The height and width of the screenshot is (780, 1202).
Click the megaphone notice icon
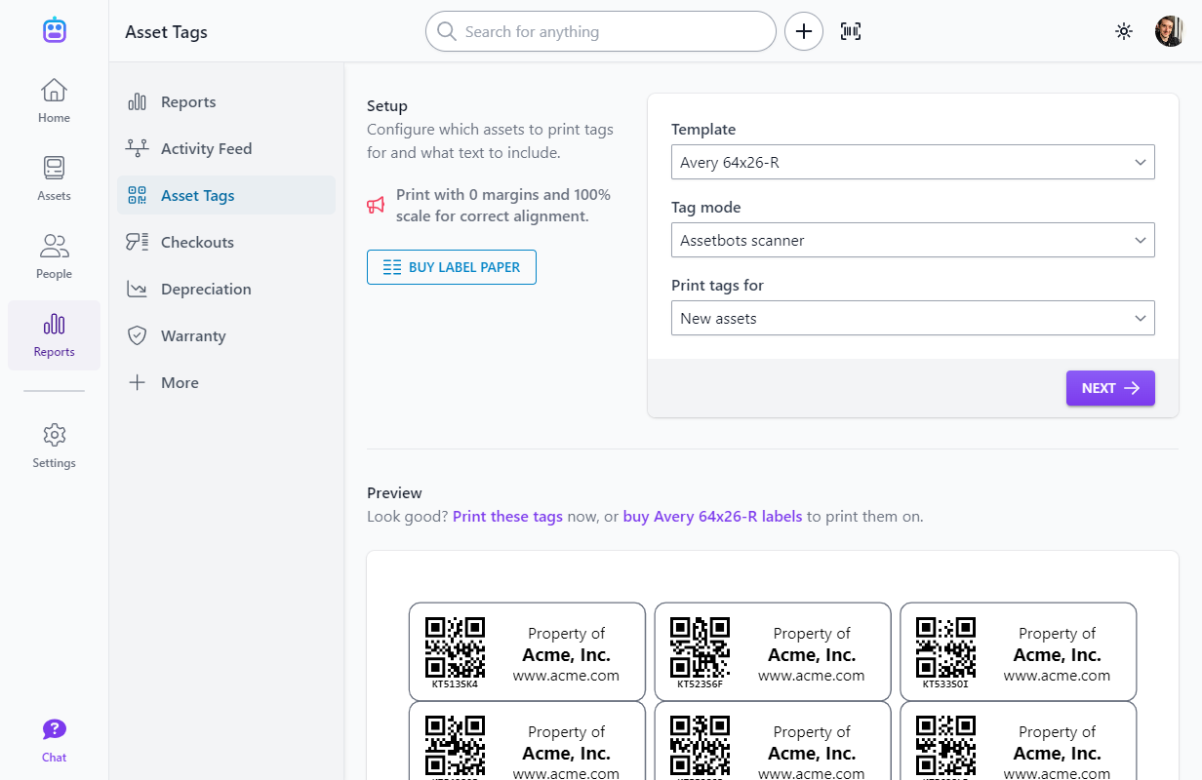point(376,205)
